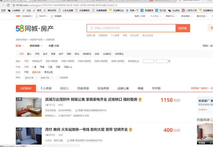Image resolution: width=213 pixels, height=147 pixels.
Task: Expand the 个人中心 menu
Action: [156, 16]
